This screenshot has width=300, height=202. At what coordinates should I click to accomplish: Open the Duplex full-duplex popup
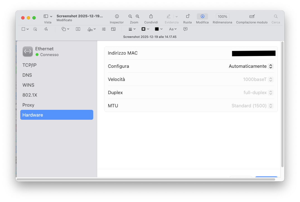[258, 93]
